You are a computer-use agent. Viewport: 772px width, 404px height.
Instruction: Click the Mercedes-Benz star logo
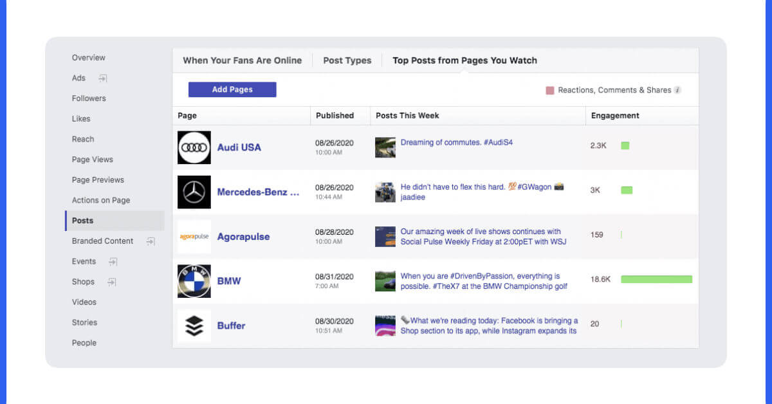tap(194, 192)
